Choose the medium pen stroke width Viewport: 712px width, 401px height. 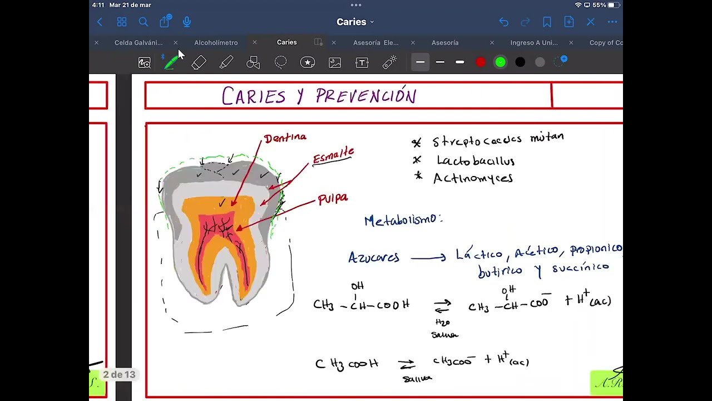(440, 62)
